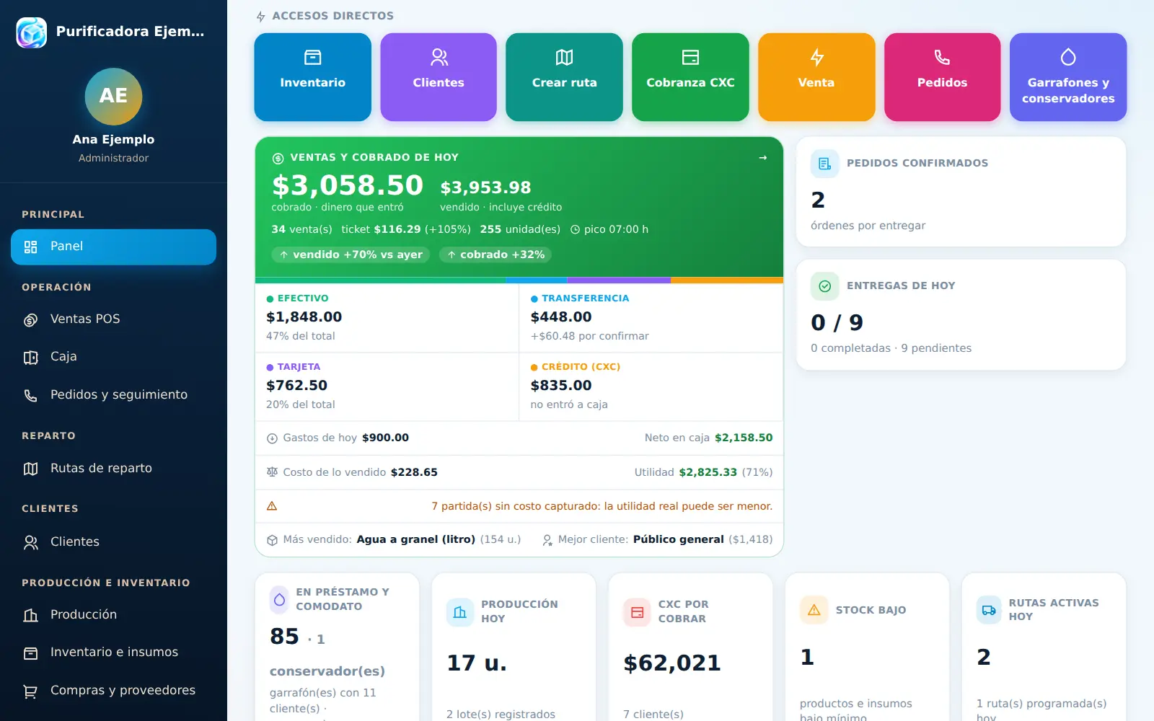The height and width of the screenshot is (721, 1154).
Task: Open the Inventario shortcut tile
Action: pyautogui.click(x=312, y=77)
